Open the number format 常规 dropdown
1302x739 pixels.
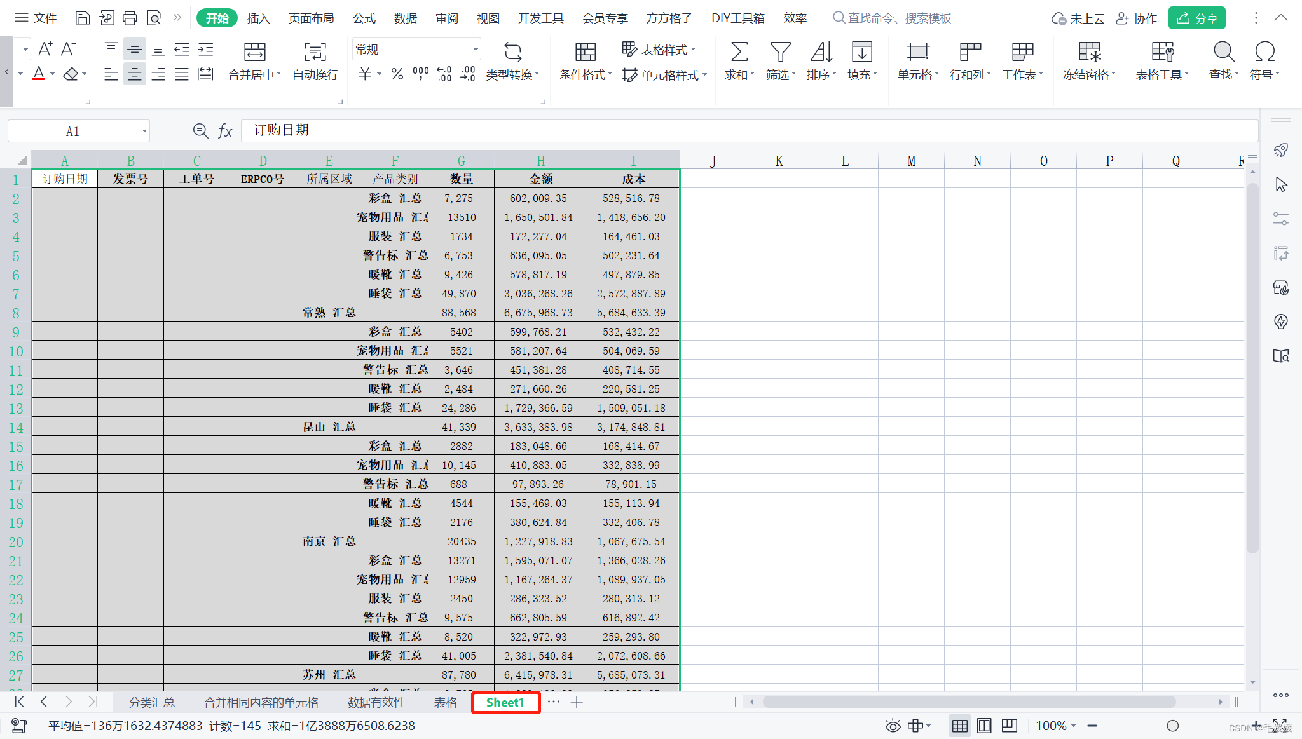[475, 50]
